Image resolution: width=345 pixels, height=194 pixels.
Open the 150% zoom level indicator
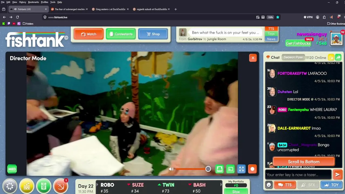(x=270, y=17)
